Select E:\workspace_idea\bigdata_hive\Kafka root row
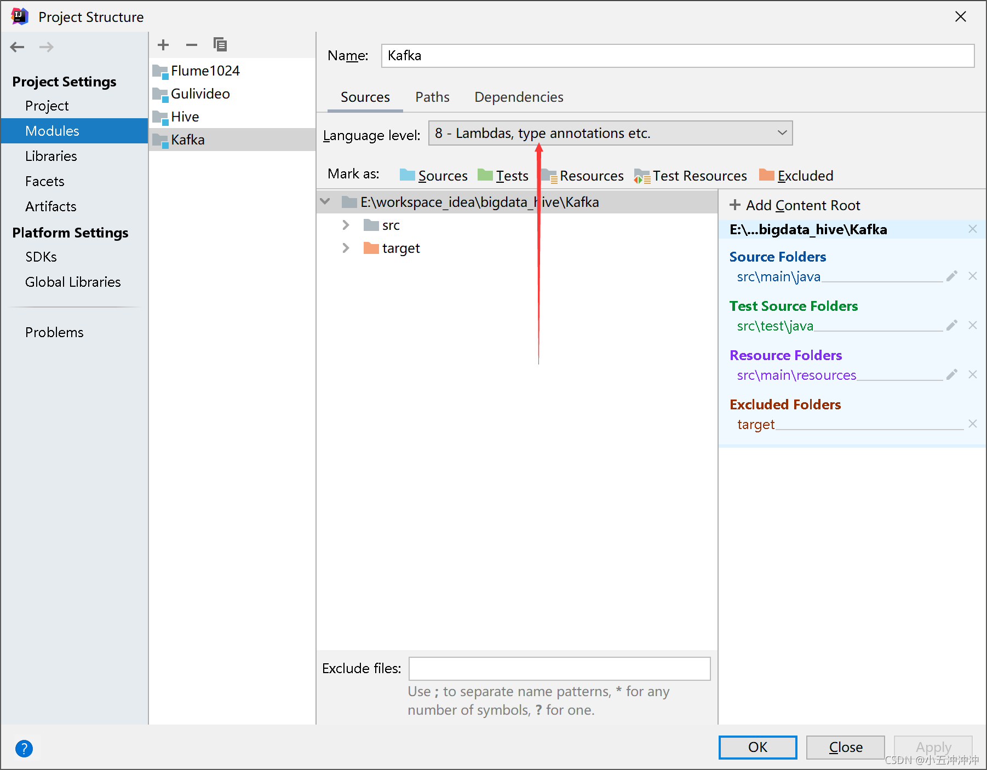987x770 pixels. point(517,202)
